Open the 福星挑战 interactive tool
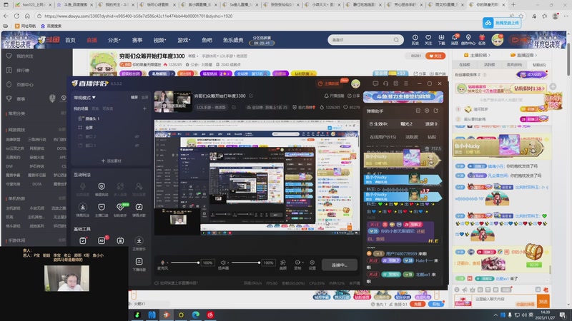Viewport: 572px width, 321px height. click(x=102, y=189)
